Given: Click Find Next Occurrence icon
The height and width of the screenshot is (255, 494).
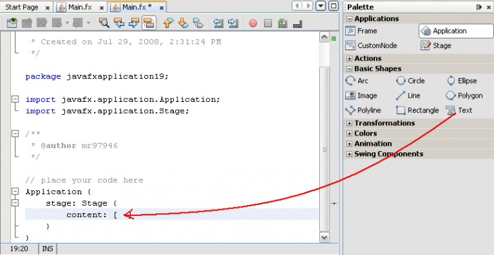Looking at the screenshot, I should tap(133, 23).
